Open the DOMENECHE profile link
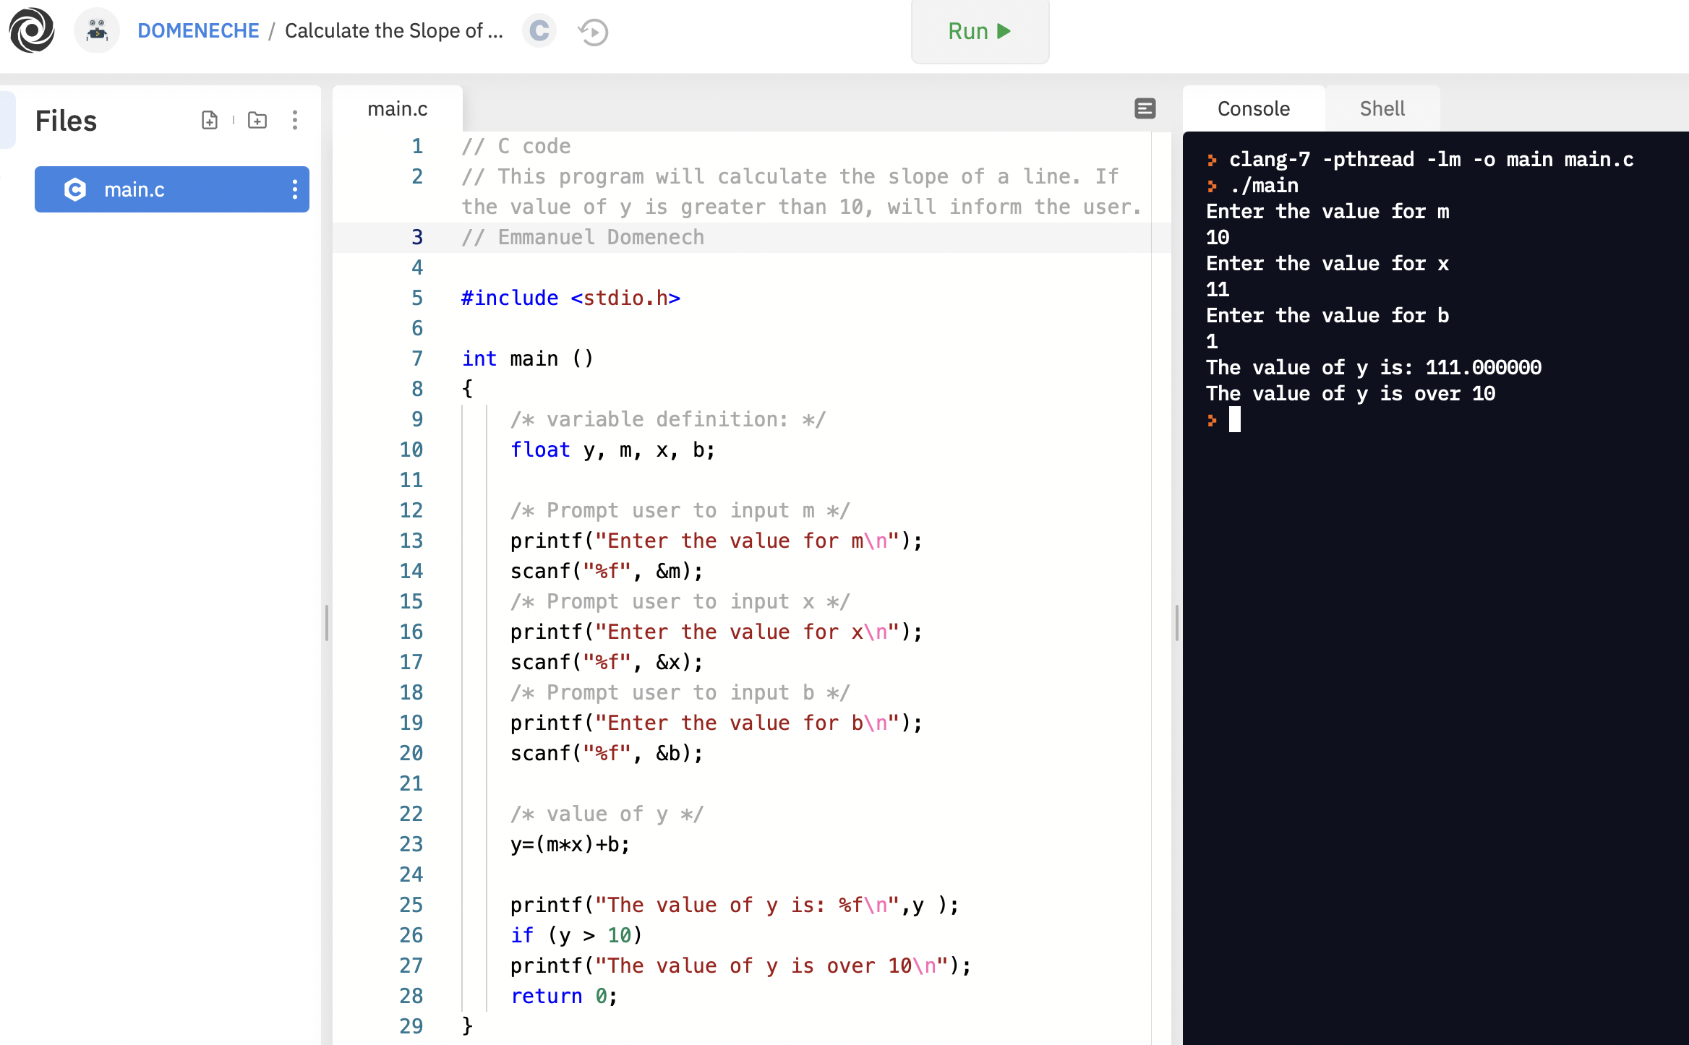 [199, 30]
